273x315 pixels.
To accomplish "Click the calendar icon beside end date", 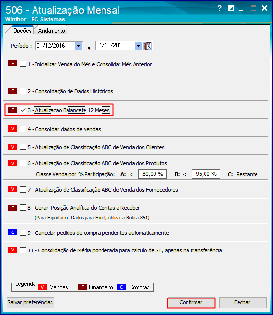I will coord(148,46).
